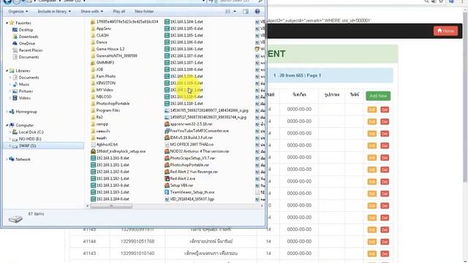Select the FreeYouTubeToMP3Converter.exe icon
This screenshot has height=263, width=468.
(167, 131)
